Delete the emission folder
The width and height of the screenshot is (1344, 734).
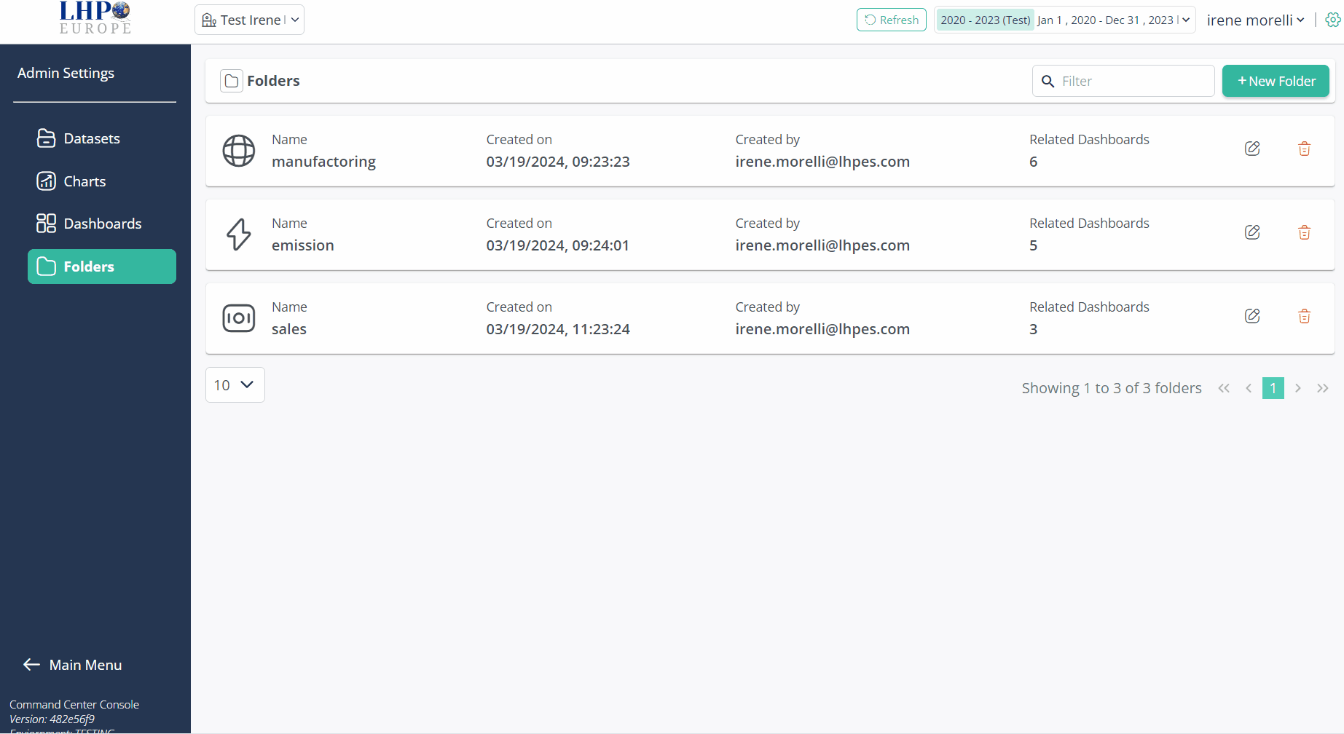point(1304,232)
